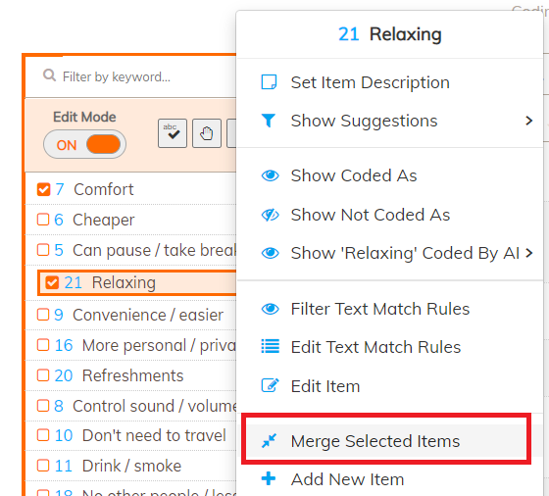Click the list icon for Edit Text Match Rules
The width and height of the screenshot is (549, 496).
point(270,347)
